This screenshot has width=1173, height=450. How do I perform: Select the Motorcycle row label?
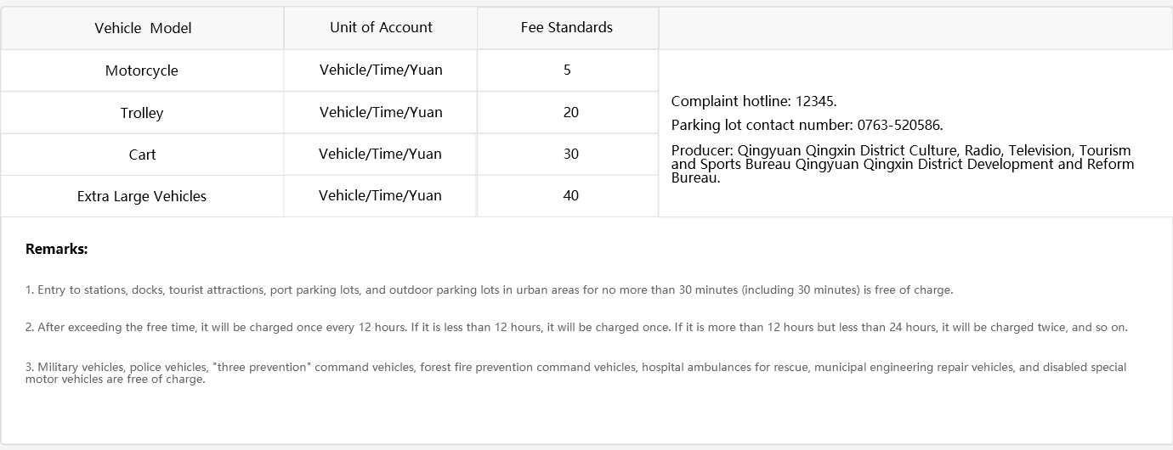(x=142, y=70)
